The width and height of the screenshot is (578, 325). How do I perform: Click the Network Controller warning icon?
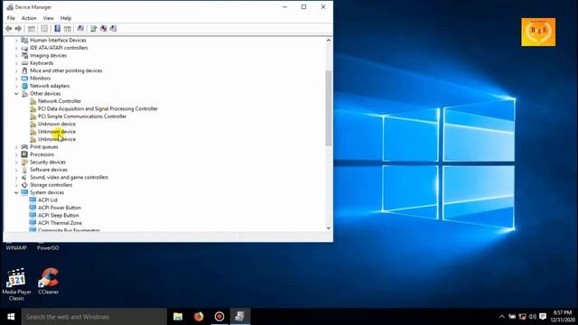[x=33, y=101]
